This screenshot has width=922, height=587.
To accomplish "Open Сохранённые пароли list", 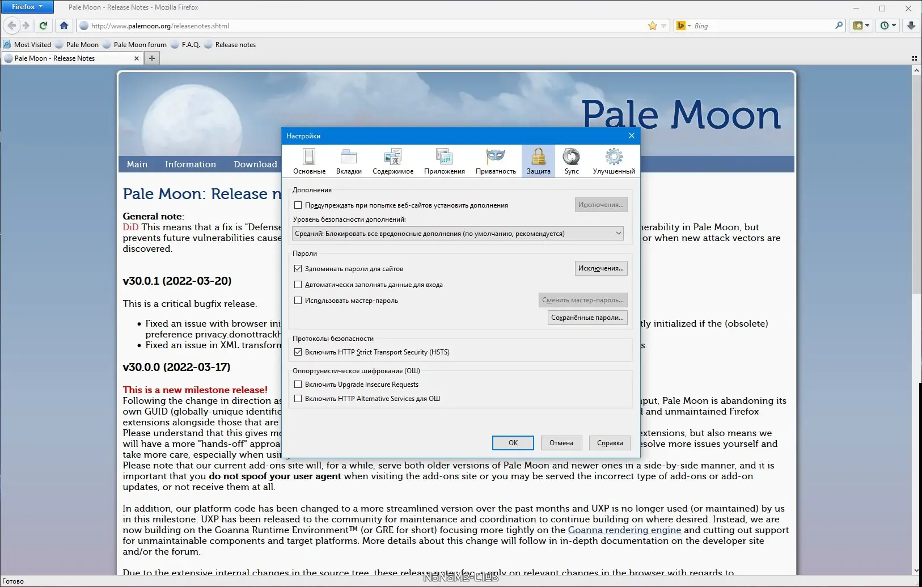I will tap(587, 318).
